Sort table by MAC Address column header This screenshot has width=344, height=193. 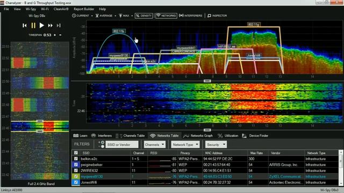coord(213,153)
